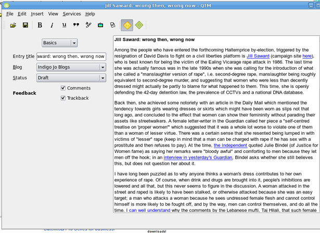Click in the Entry title input field
Screen dimensions: 320x234
[71, 56]
